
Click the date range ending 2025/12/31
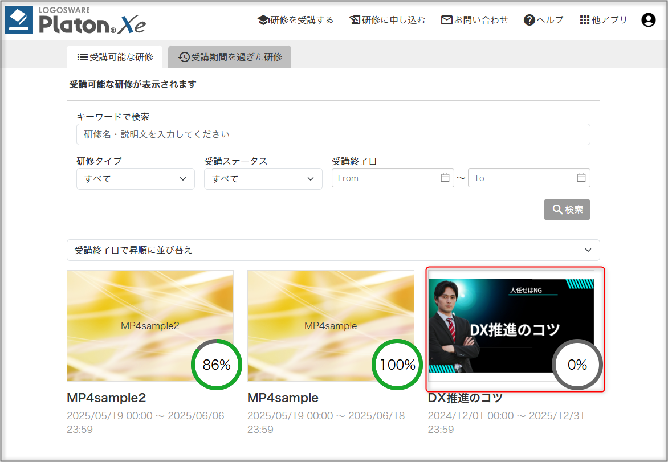tap(506, 422)
